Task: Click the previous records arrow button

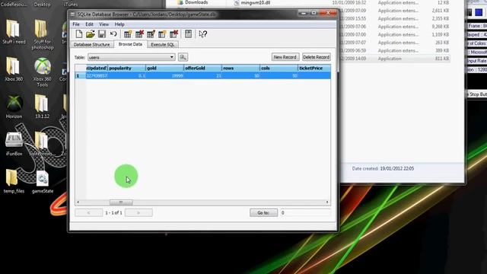Action: 88,213
